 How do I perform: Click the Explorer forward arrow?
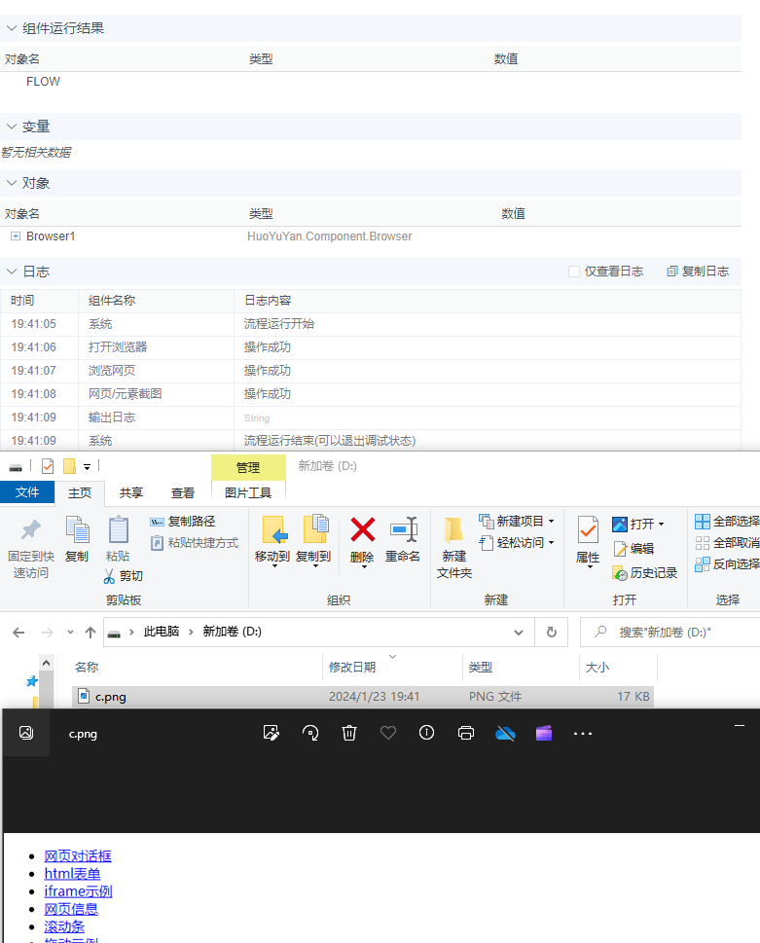pos(47,633)
